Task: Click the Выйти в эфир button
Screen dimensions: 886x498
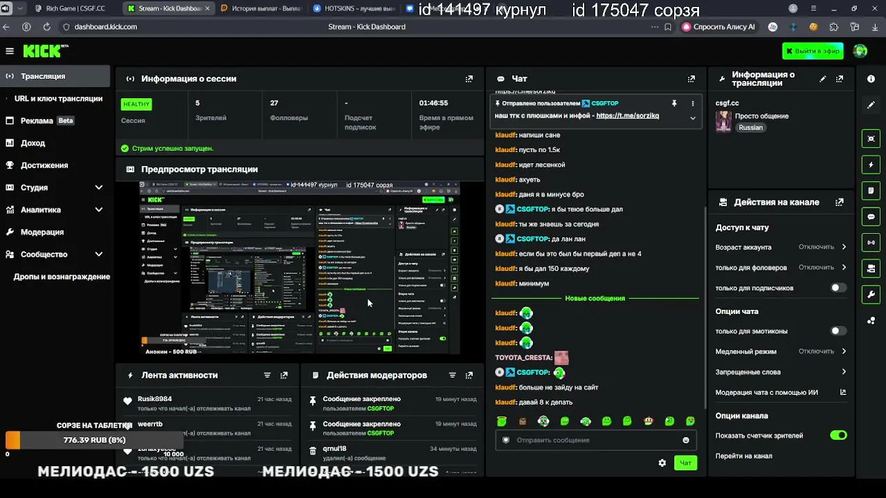Action: pyautogui.click(x=813, y=51)
